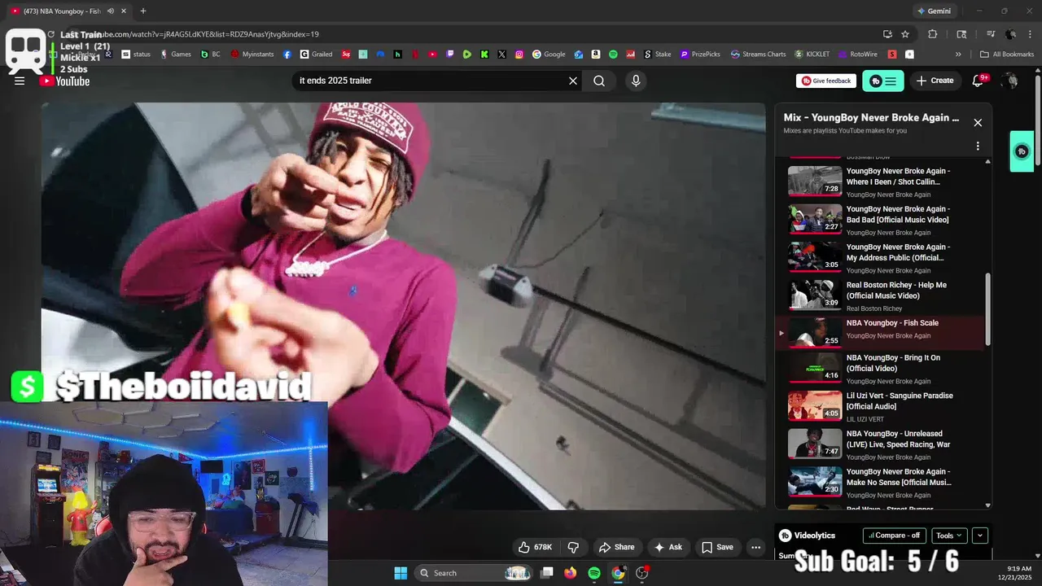Click the Ask button below the video
The image size is (1042, 586).
click(668, 547)
